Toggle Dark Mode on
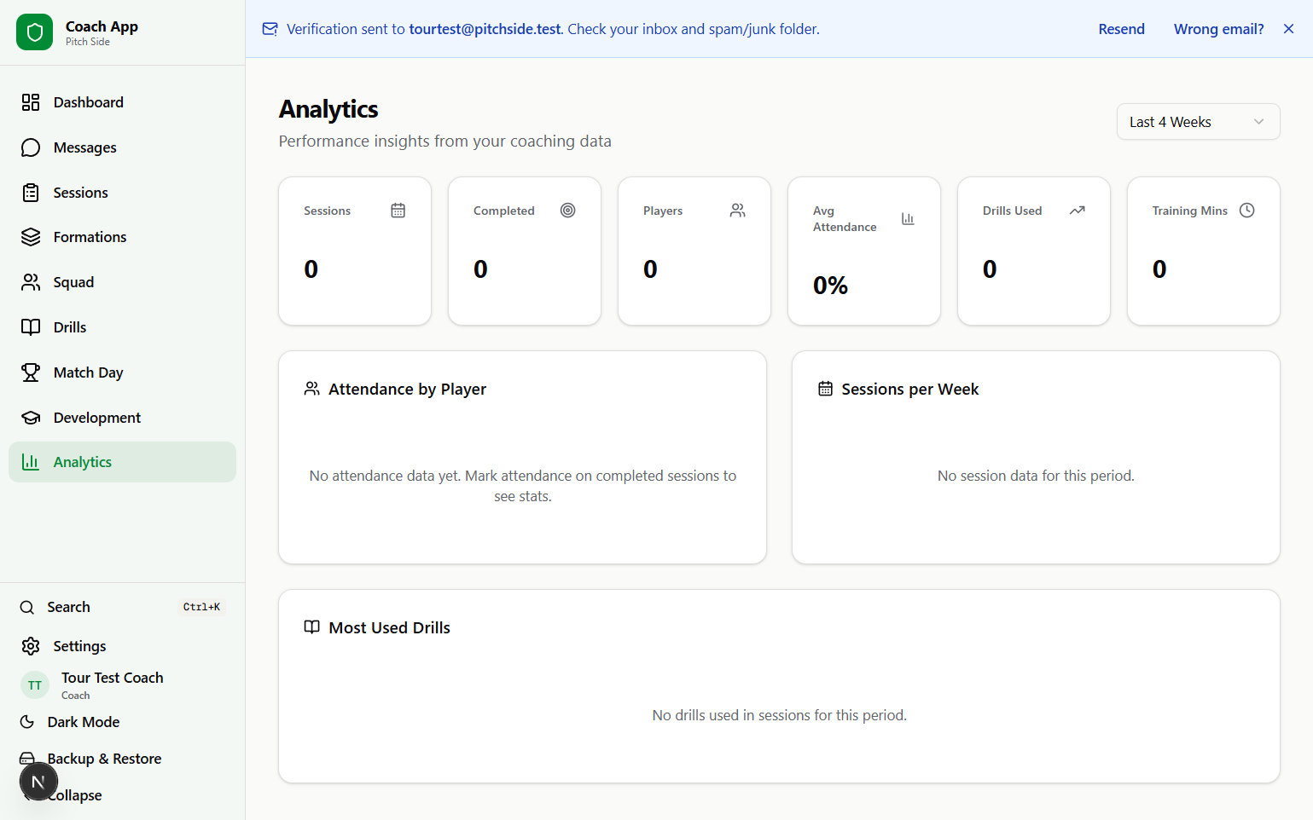The image size is (1313, 820). [83, 722]
